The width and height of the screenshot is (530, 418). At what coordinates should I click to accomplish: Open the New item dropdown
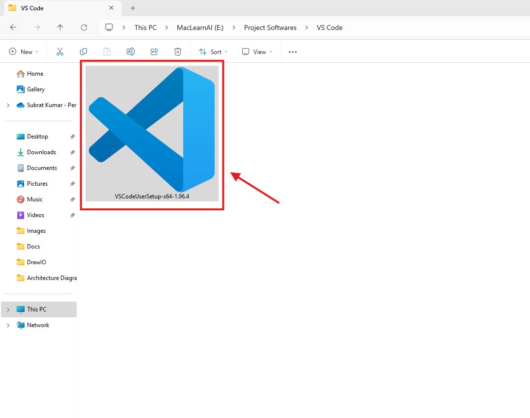[x=23, y=52]
